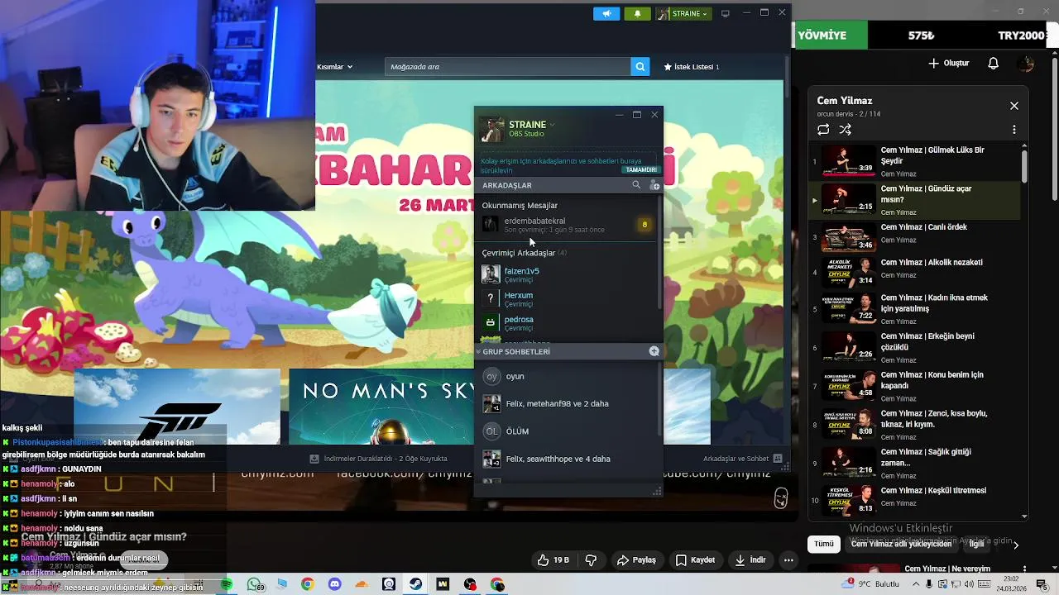Click playlist panel vertical scrollbar

point(1024,165)
